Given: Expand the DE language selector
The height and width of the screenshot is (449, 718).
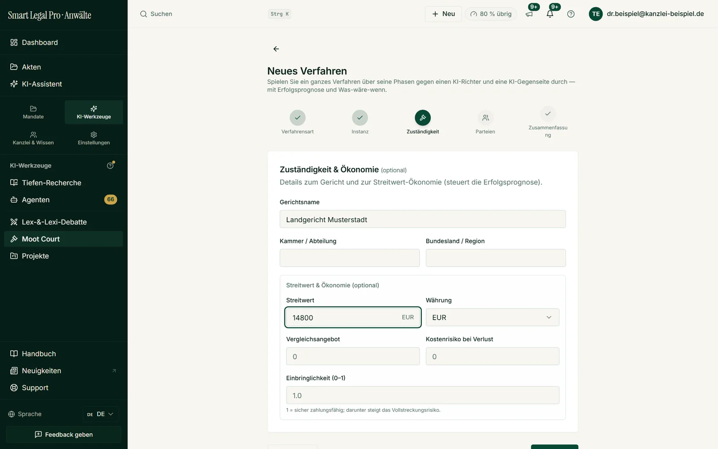Looking at the screenshot, I should (101, 414).
